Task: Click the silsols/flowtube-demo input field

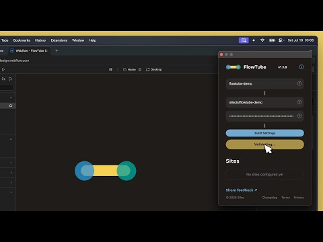Action: pyautogui.click(x=265, y=102)
